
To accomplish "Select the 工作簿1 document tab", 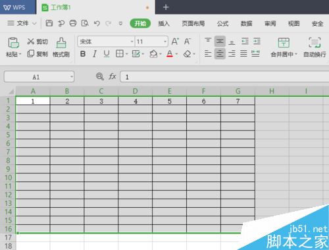I will click(x=96, y=7).
